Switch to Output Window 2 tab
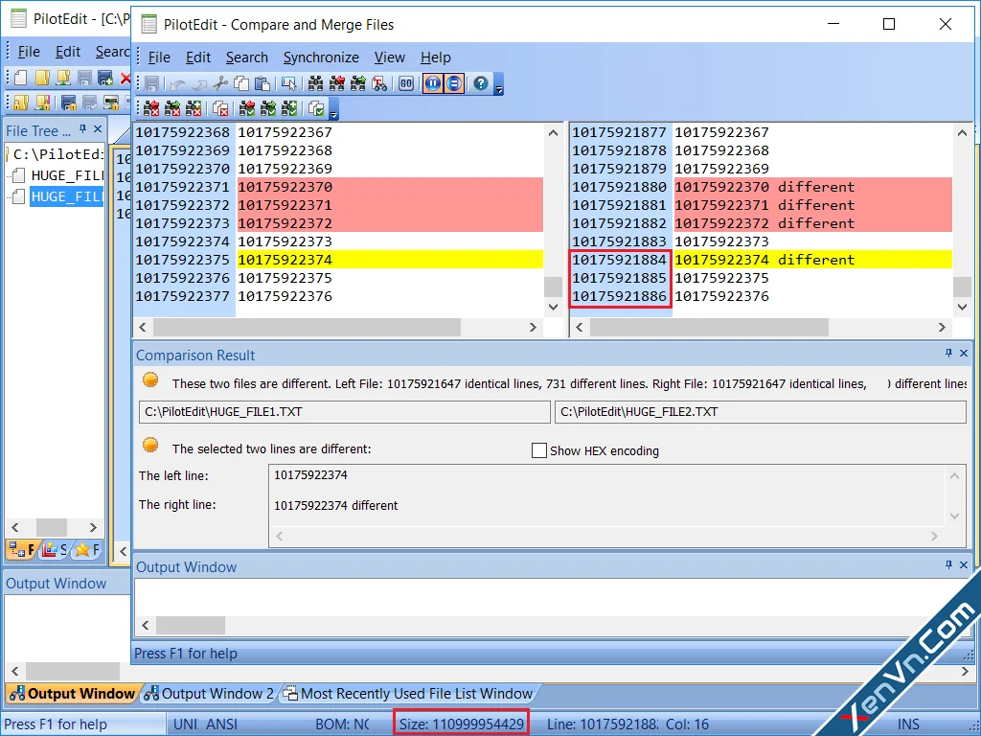 [x=210, y=694]
